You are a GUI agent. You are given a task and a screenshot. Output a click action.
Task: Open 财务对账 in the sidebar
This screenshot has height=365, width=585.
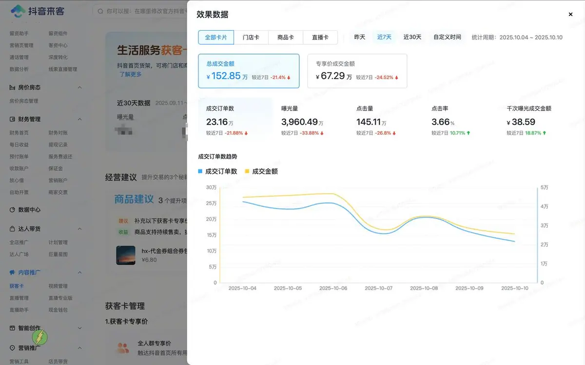(58, 133)
